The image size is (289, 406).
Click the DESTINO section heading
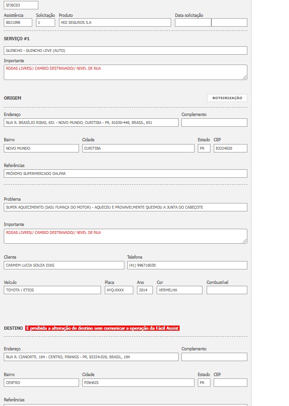click(13, 328)
